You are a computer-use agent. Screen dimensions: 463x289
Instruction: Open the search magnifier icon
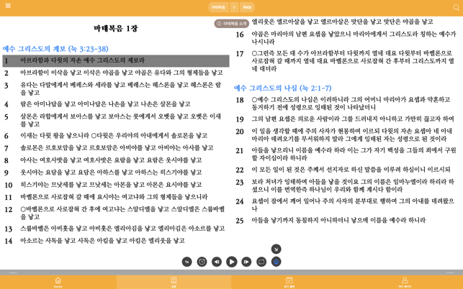457,8
